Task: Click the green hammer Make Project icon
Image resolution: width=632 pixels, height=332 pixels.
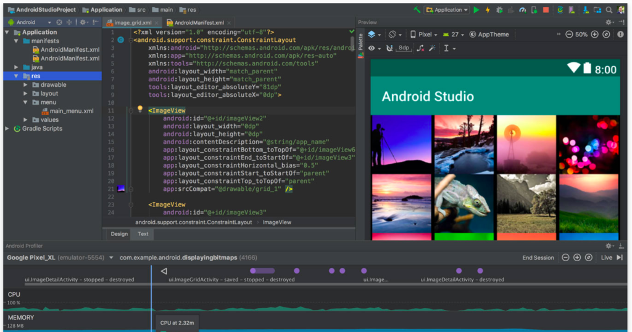Action: (417, 10)
